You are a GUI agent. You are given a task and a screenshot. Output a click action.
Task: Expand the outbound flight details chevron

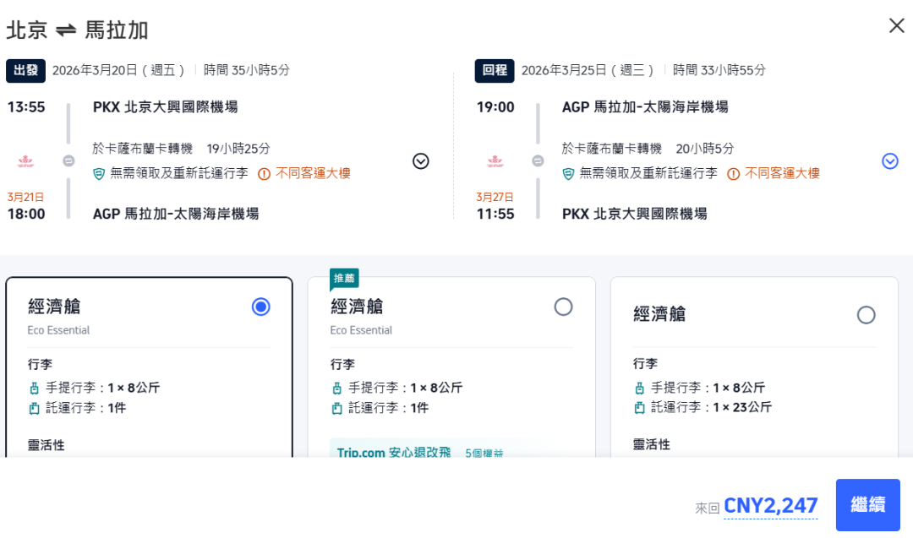[420, 161]
